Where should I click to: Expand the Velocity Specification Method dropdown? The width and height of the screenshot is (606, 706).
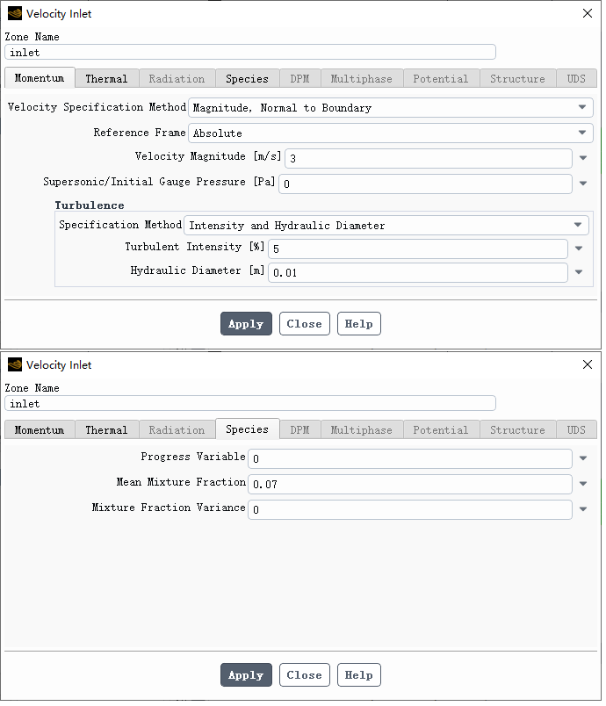pos(390,108)
